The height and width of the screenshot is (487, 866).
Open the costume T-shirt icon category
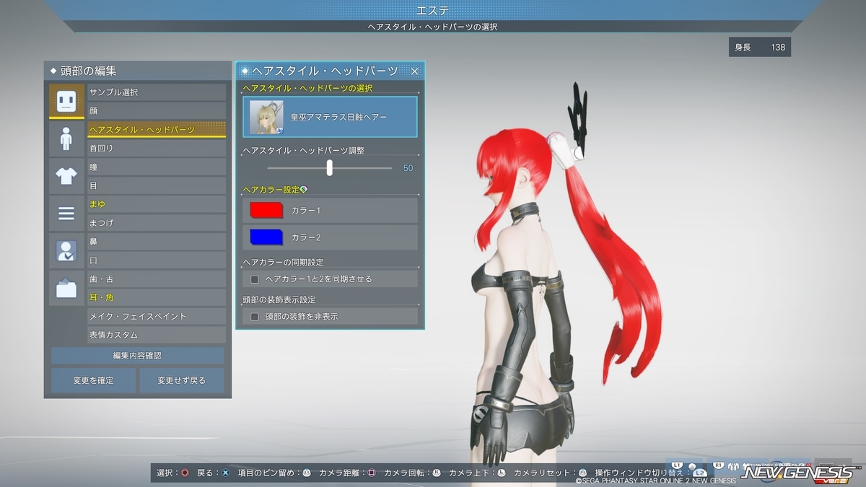tap(66, 176)
